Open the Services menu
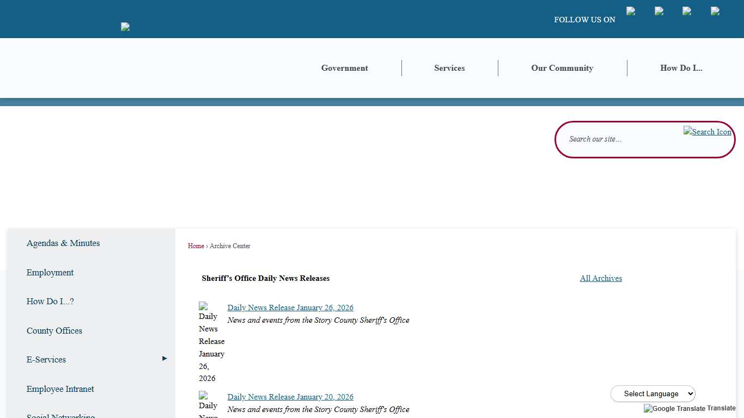The width and height of the screenshot is (744, 418). 449,68
